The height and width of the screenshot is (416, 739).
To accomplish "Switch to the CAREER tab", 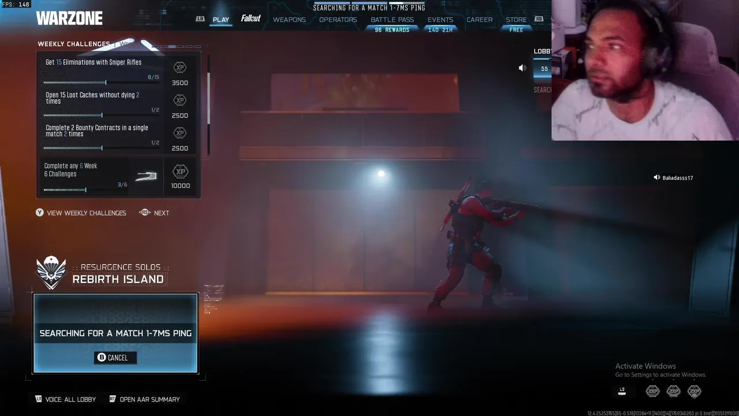I will pos(479,20).
